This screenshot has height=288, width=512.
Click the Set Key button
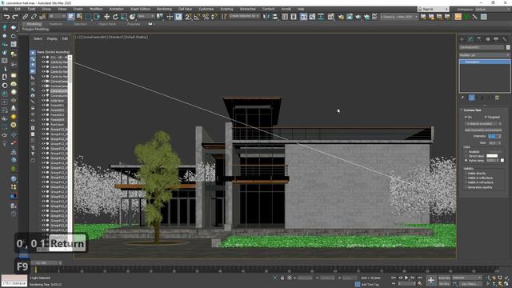point(444,284)
